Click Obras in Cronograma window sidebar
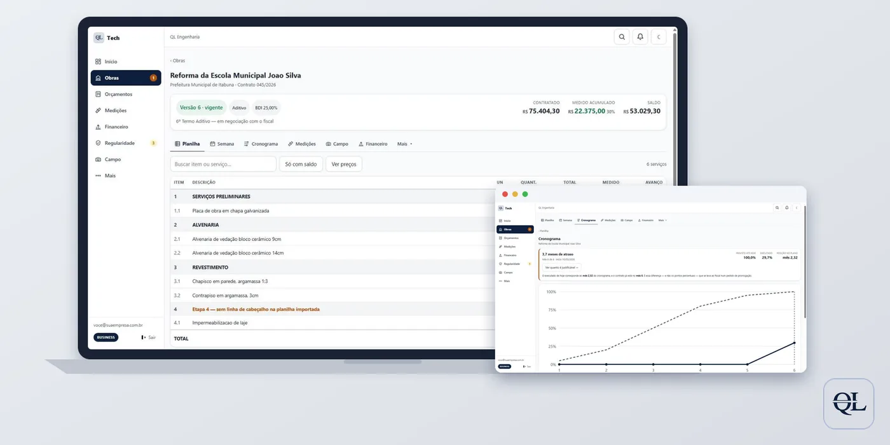The image size is (890, 445). coord(515,229)
